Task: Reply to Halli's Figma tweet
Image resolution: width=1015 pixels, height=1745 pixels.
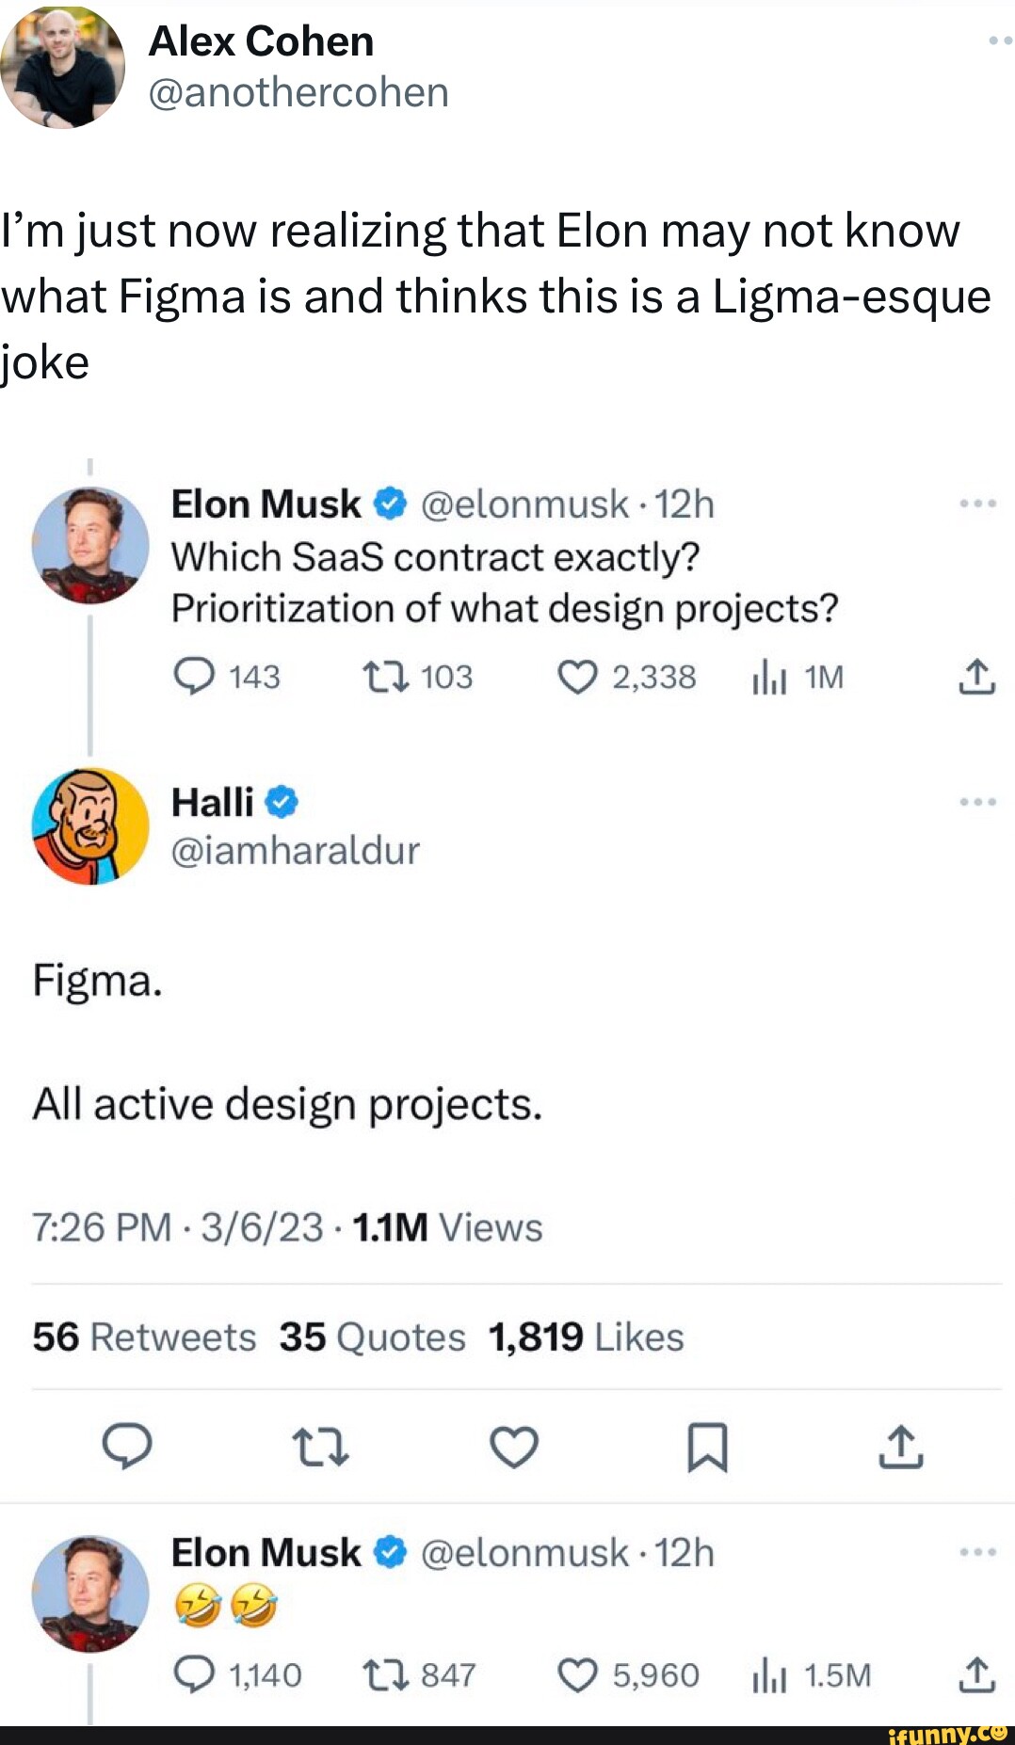Action: 127,1447
